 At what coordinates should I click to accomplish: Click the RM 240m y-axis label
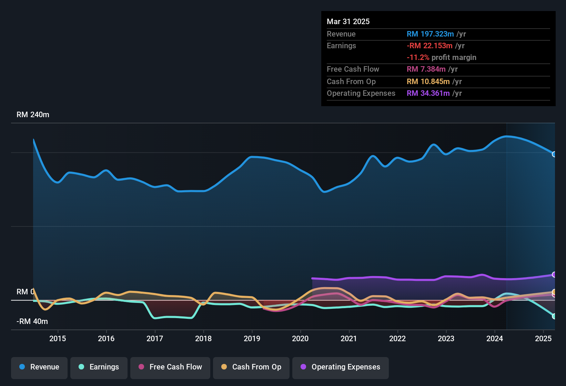(x=33, y=114)
